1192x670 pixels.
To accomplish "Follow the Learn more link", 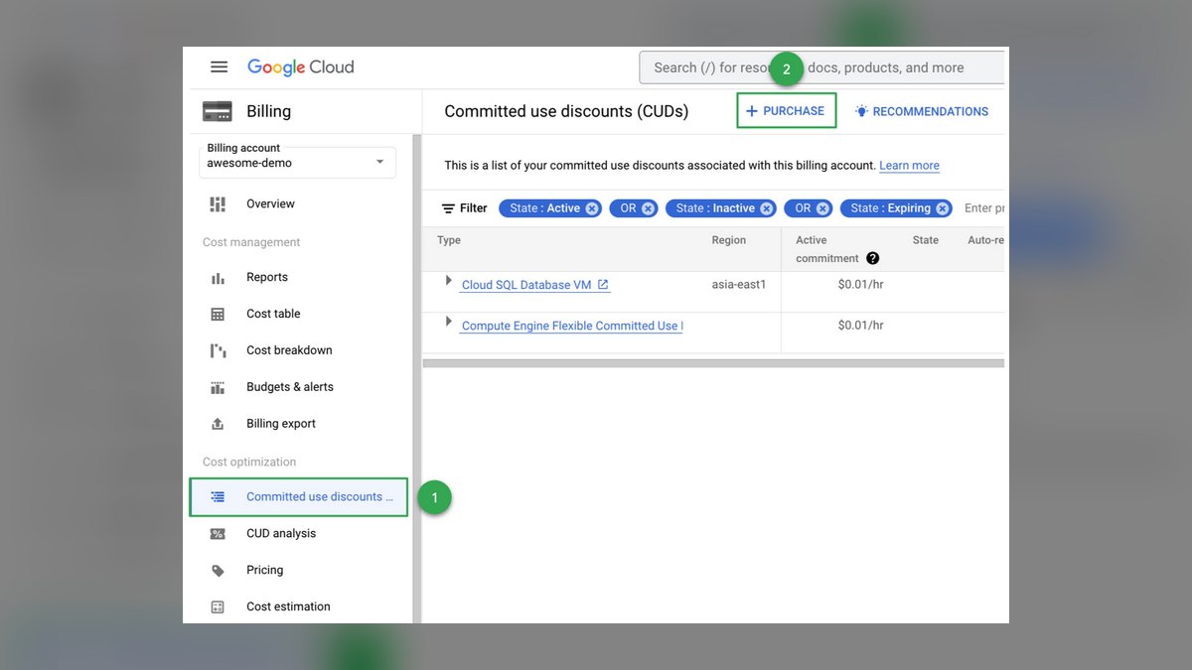I will point(909,166).
